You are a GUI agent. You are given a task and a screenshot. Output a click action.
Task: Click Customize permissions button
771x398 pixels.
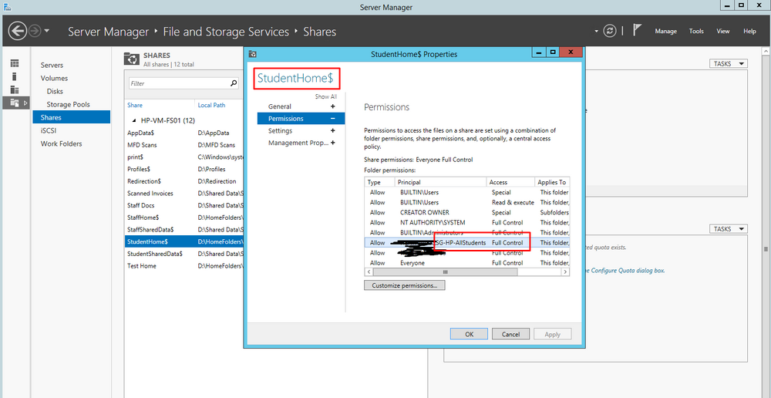404,285
